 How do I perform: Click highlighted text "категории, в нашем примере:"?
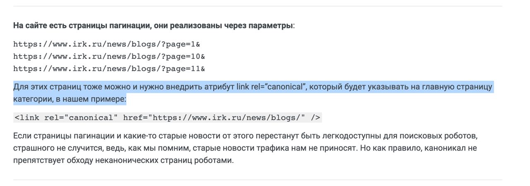70,99
